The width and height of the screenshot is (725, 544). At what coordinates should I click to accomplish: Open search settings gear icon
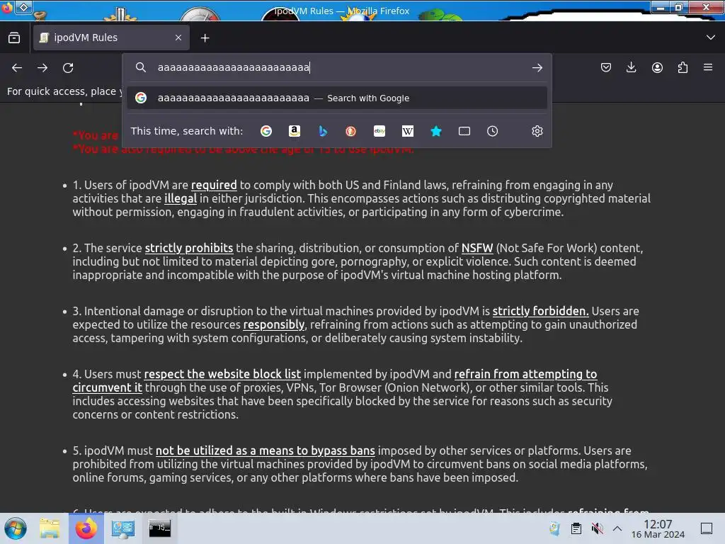pyautogui.click(x=537, y=131)
